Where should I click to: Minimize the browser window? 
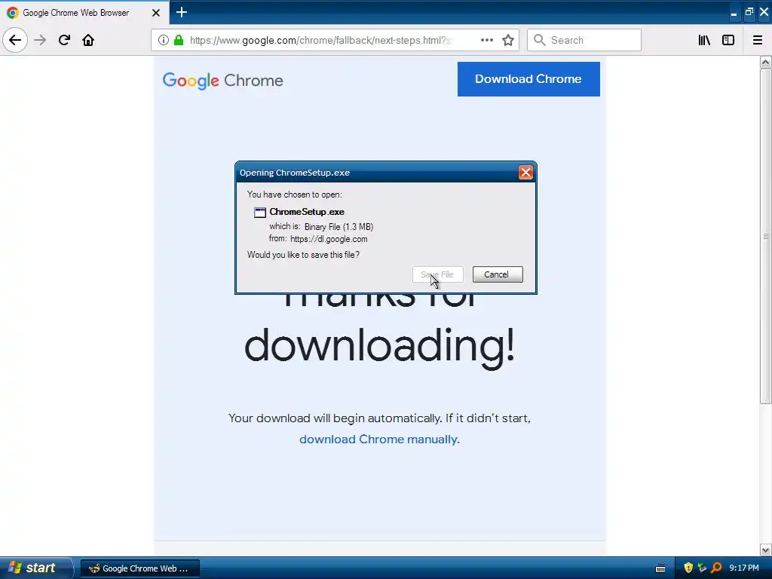point(734,13)
